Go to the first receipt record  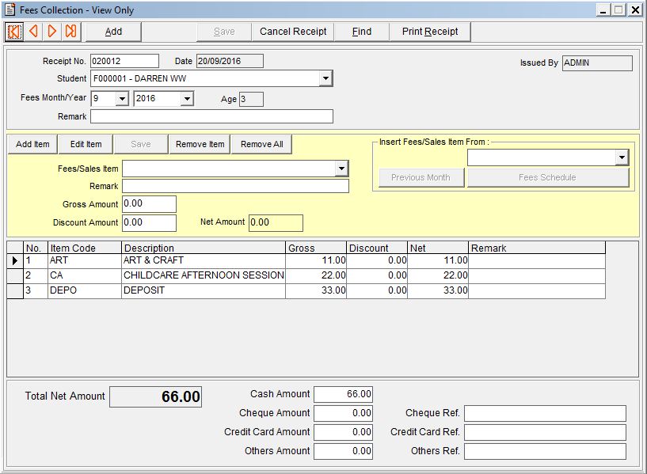[14, 32]
